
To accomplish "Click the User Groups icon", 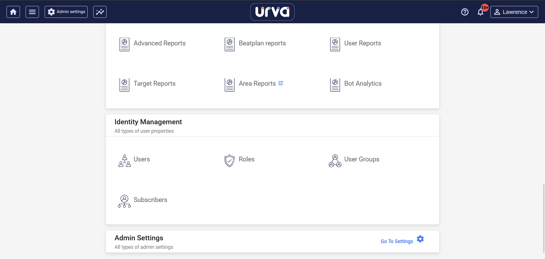I will 335,161.
